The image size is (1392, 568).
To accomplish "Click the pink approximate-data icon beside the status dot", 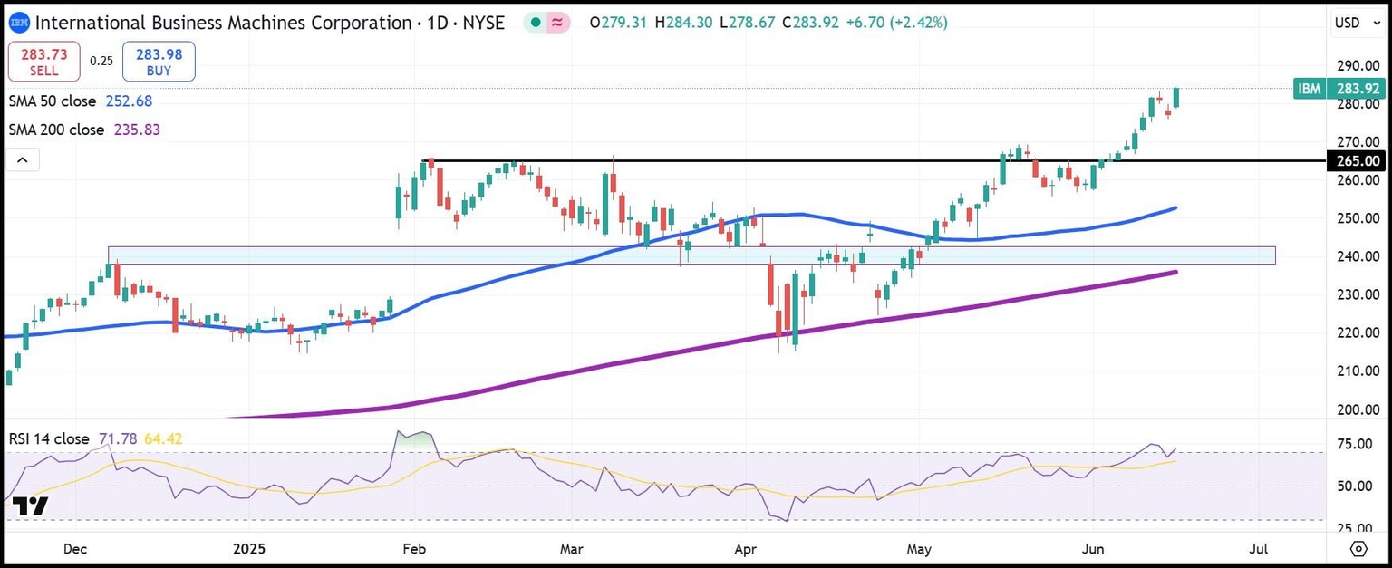I will click(x=557, y=23).
